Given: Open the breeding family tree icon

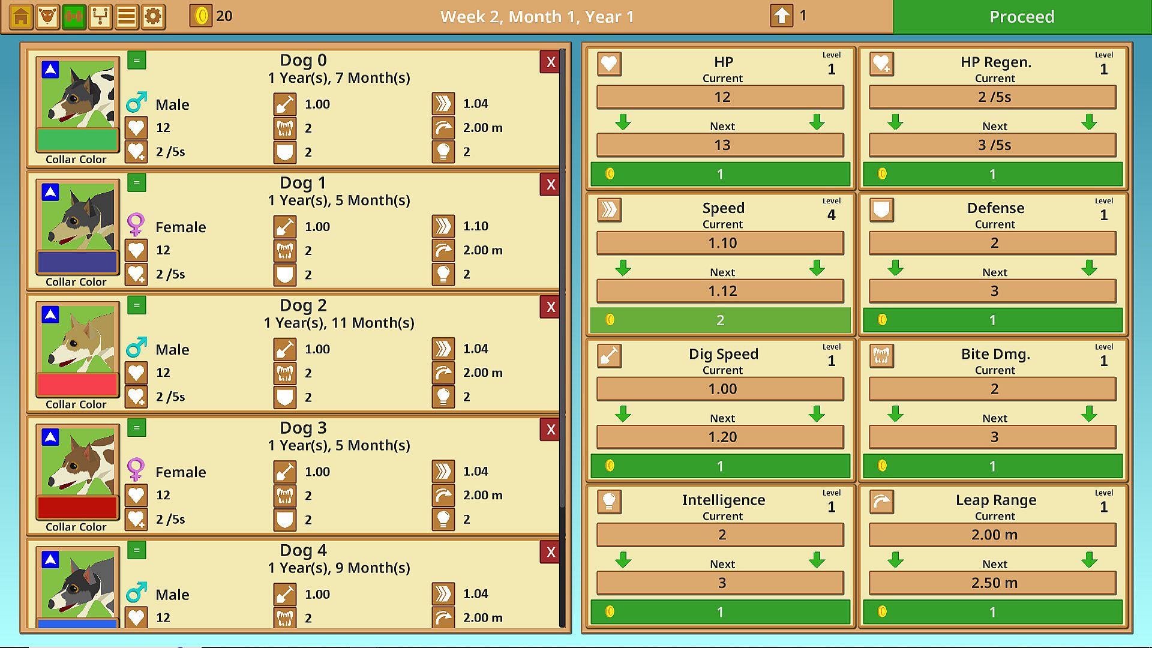Looking at the screenshot, I should 100,16.
